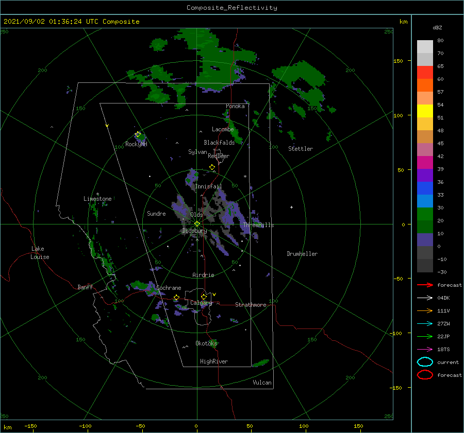The image size is (464, 433).
Task: Click the yellow diamond at radar center
Action: pyautogui.click(x=197, y=224)
